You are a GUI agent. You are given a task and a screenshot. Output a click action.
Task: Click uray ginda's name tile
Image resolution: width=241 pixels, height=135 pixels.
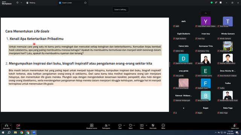183,71
